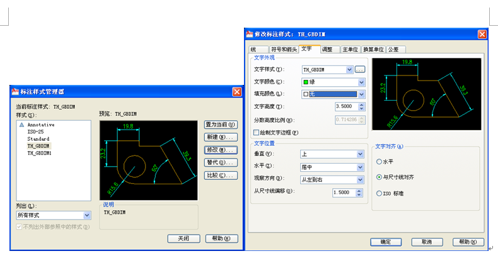Open the 主单位 tab
The height and width of the screenshot is (256, 498).
tap(350, 49)
